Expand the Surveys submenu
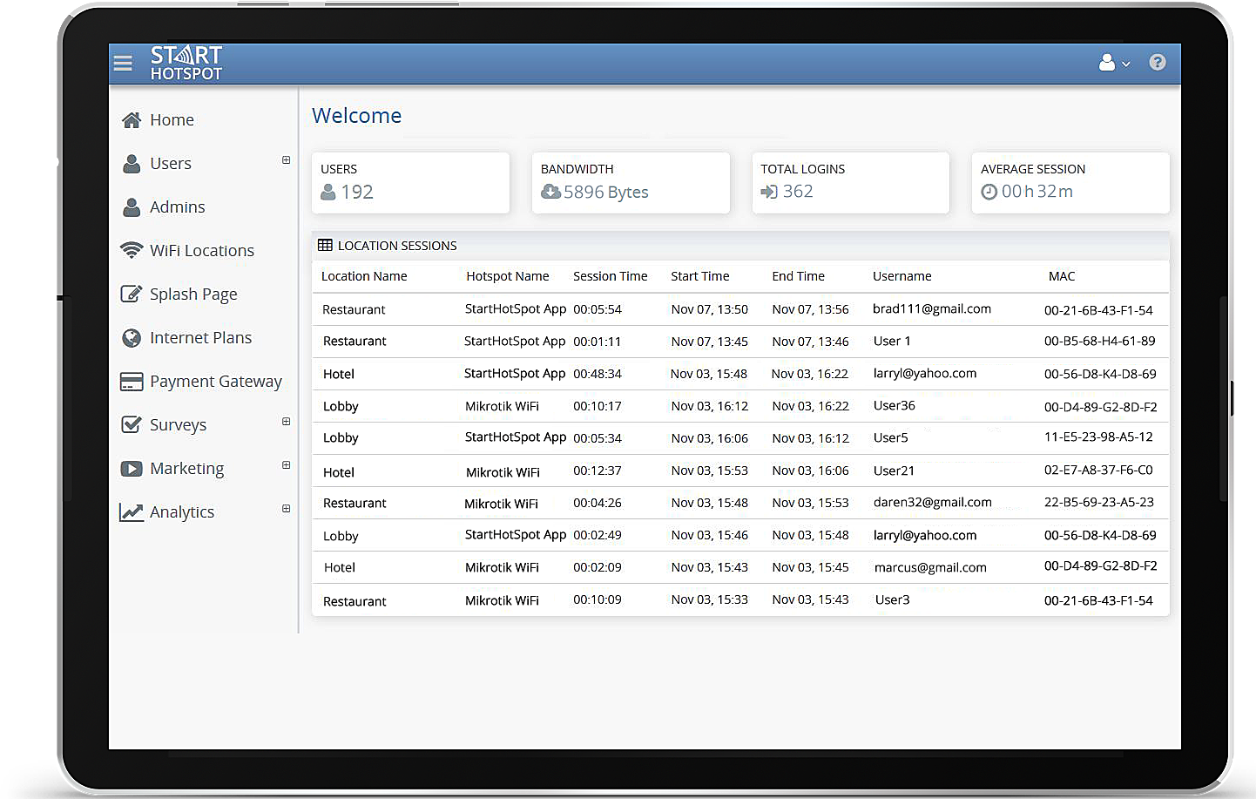Viewport: 1256px width, 799px height. (x=286, y=422)
